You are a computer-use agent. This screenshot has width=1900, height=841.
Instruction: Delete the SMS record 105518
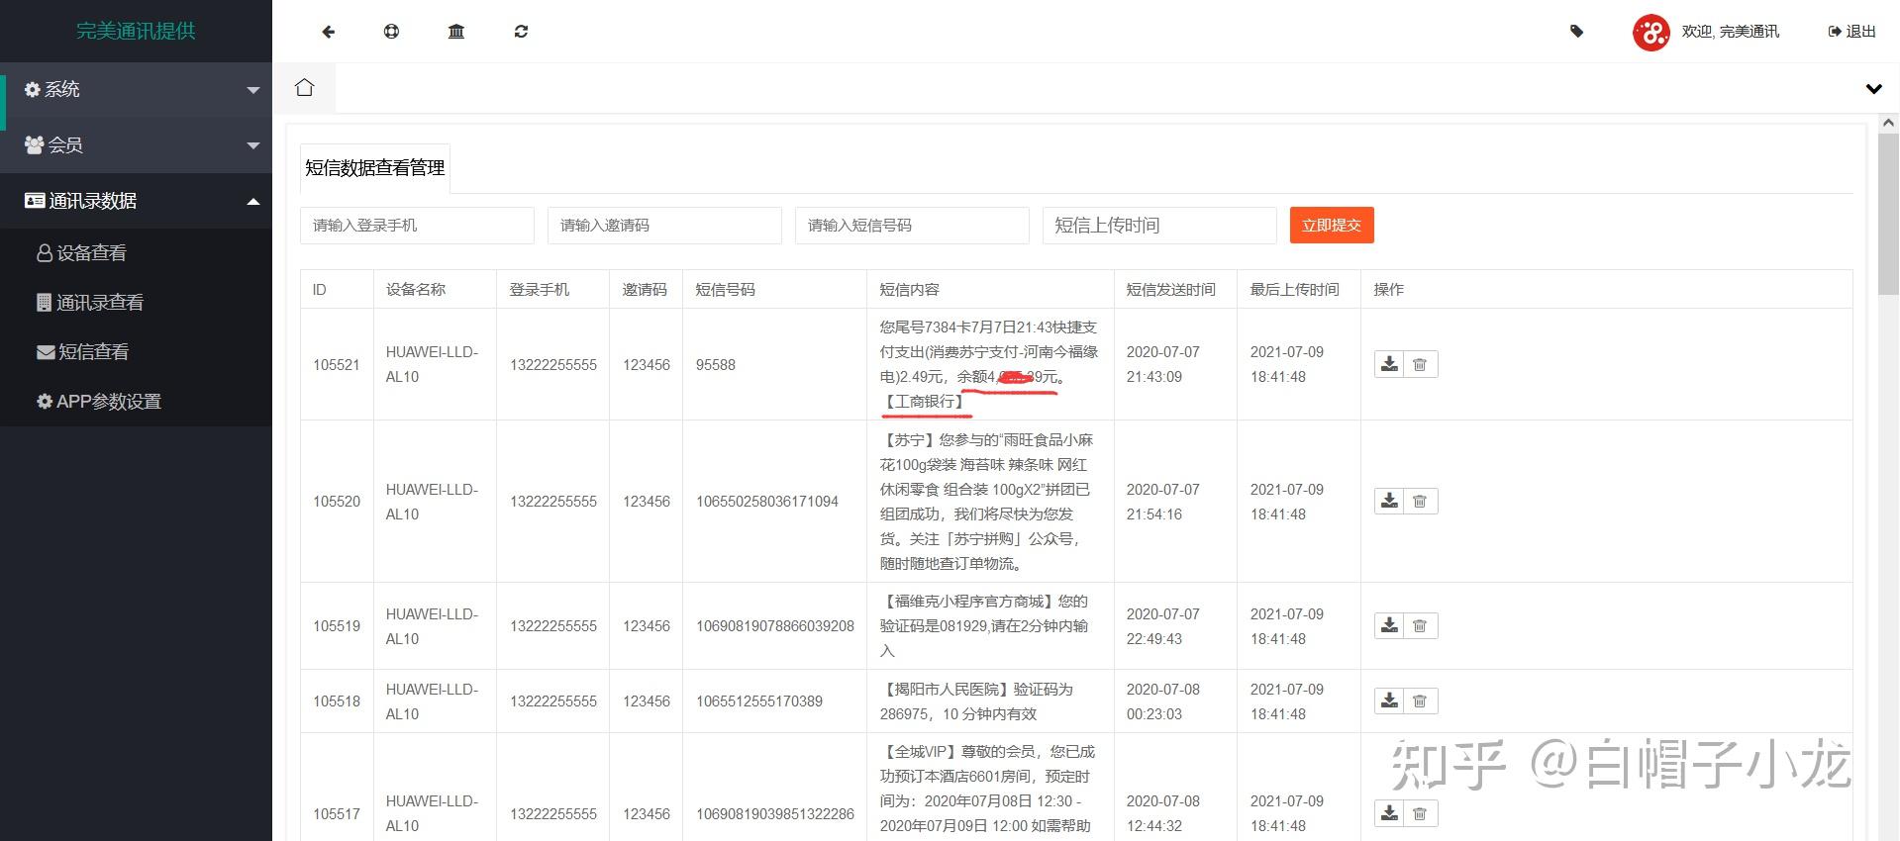coord(1420,701)
